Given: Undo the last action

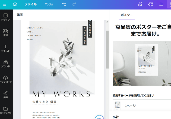Looking at the screenshot, I should [64, 4].
